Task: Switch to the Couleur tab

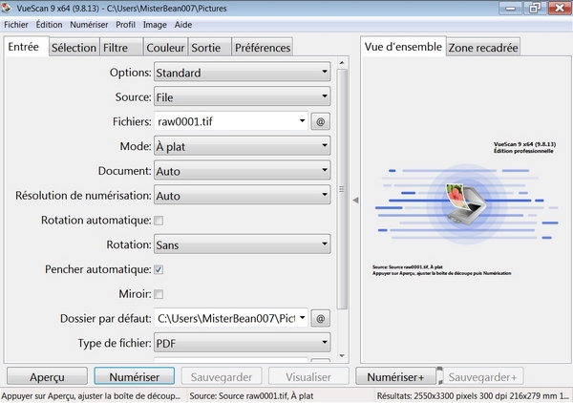Action: (x=165, y=48)
